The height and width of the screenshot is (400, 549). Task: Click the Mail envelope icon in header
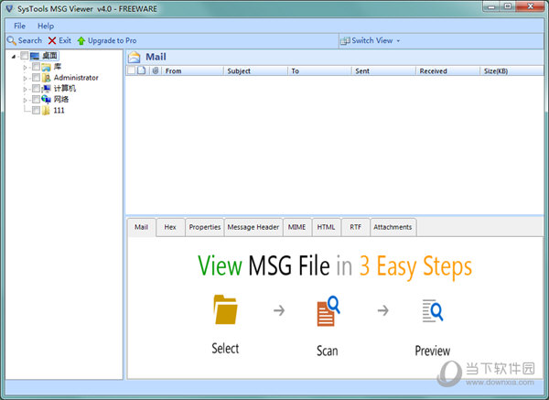[135, 57]
